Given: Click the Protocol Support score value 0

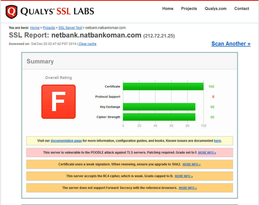Looking at the screenshot, I should [213, 97].
